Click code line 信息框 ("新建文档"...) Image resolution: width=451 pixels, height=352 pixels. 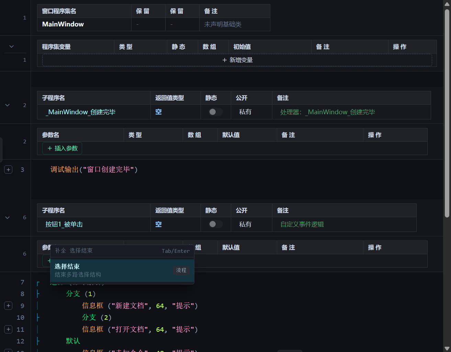(140, 306)
